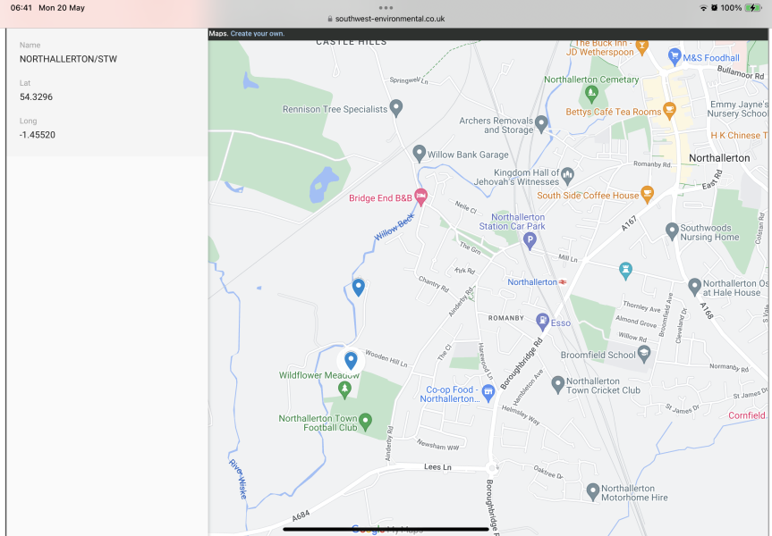
Task: Open the Bridge End B&B hotel marker
Action: point(421,197)
